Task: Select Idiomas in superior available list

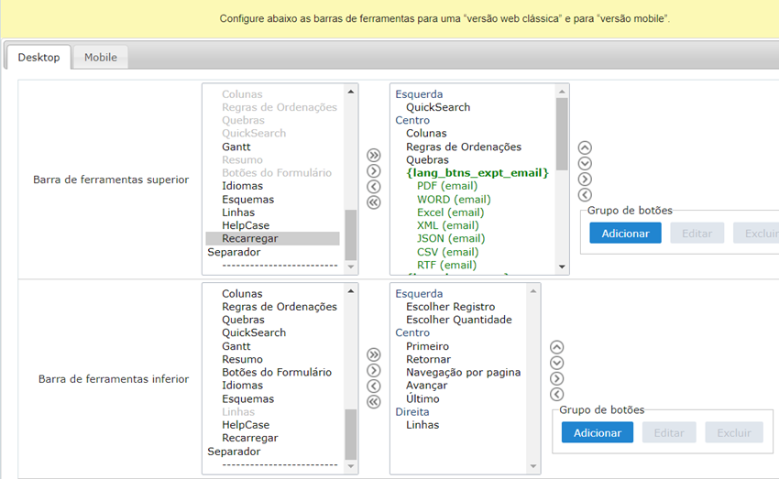Action: click(x=243, y=186)
